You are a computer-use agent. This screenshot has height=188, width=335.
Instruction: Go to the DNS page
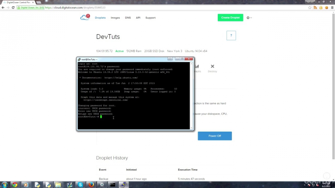tap(128, 18)
